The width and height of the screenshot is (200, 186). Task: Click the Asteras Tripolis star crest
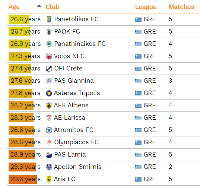pyautogui.click(x=49, y=93)
